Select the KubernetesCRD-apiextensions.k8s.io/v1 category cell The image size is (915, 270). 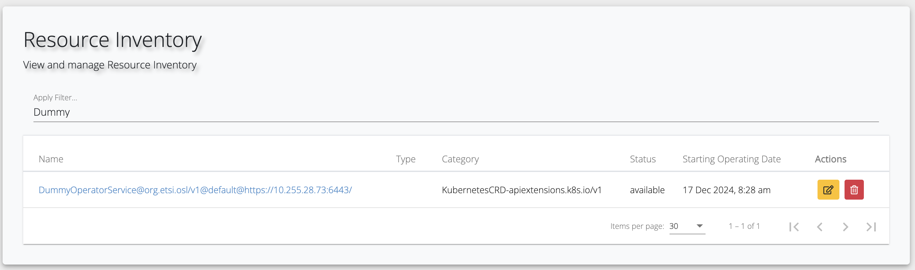point(522,190)
